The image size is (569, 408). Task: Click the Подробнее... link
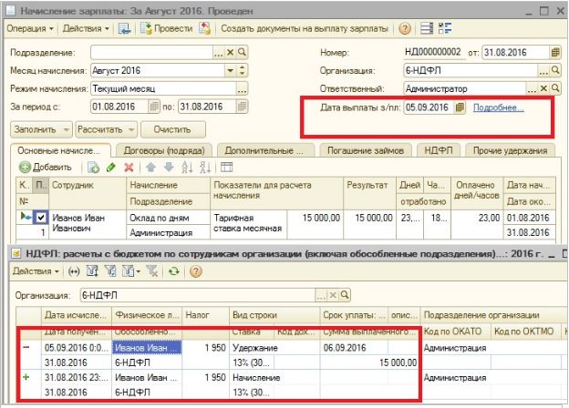499,107
